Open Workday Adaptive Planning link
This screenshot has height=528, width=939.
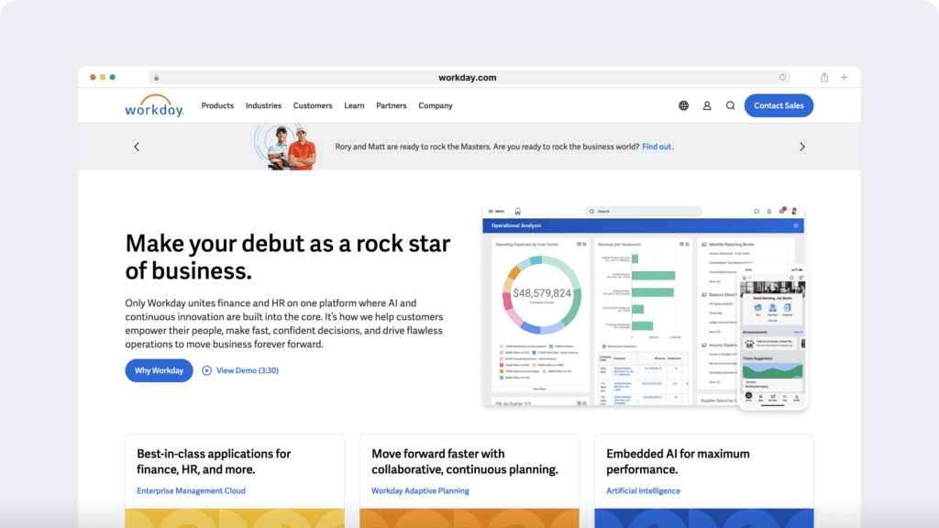420,491
